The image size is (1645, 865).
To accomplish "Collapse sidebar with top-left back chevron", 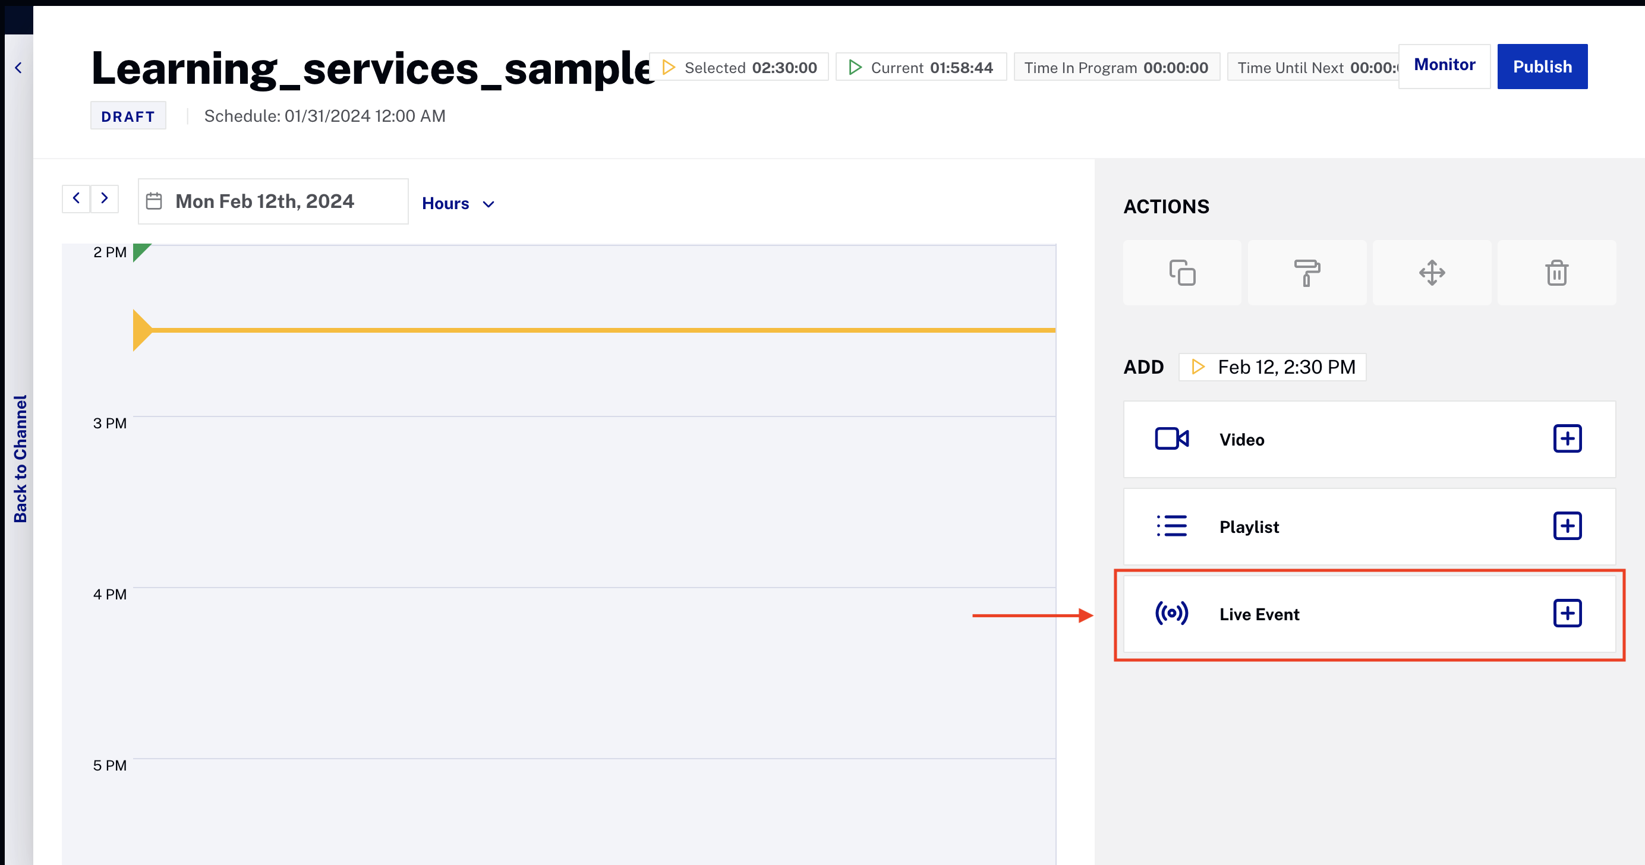I will (18, 68).
